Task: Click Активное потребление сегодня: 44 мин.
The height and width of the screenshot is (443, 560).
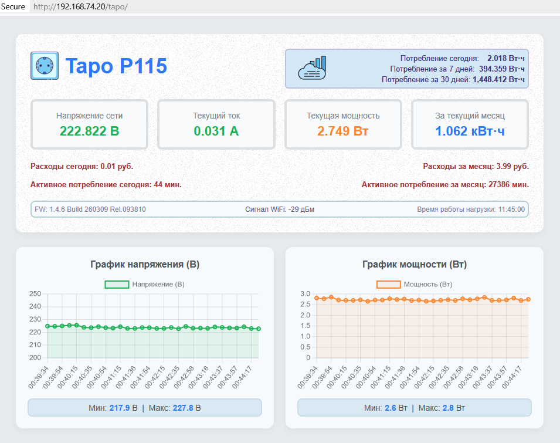Action: [x=106, y=184]
